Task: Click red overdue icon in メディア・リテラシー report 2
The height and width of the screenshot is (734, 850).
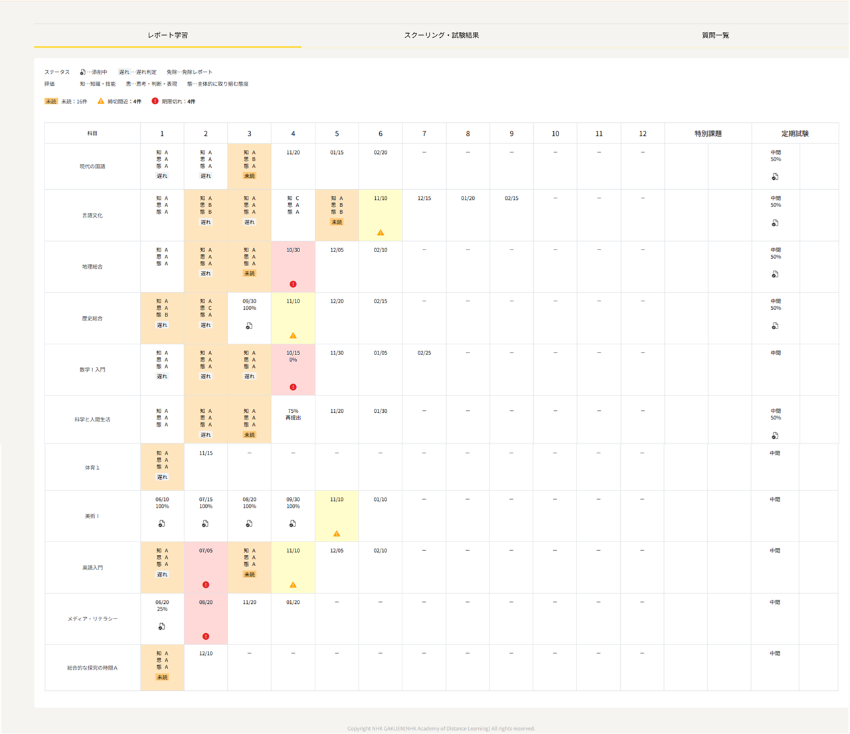Action: click(206, 636)
